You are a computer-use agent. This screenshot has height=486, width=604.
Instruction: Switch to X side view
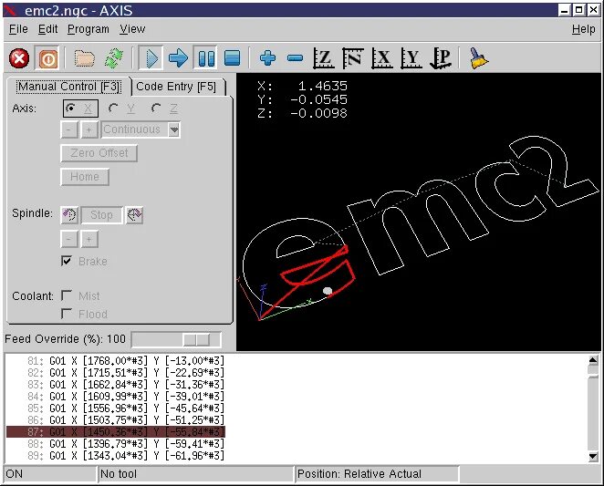[x=381, y=58]
